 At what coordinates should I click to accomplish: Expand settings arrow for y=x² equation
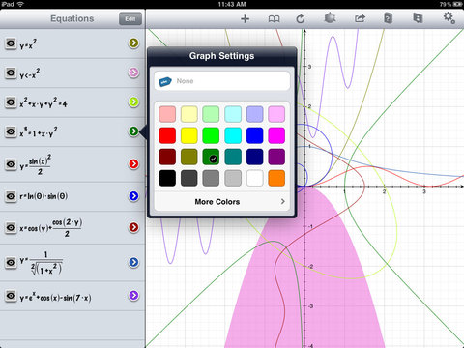tap(133, 43)
